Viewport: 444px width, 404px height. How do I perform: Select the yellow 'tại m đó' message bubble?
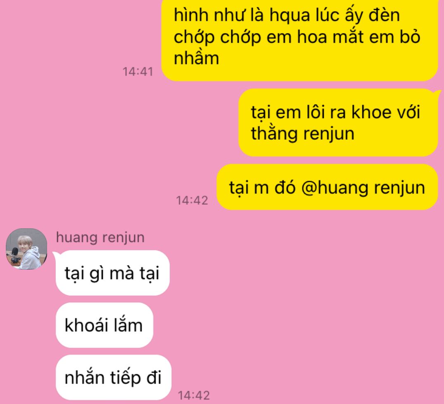[x=327, y=187]
